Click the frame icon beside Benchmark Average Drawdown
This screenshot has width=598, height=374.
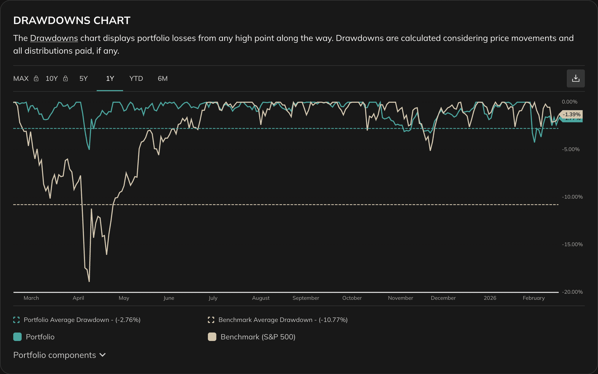[211, 320]
